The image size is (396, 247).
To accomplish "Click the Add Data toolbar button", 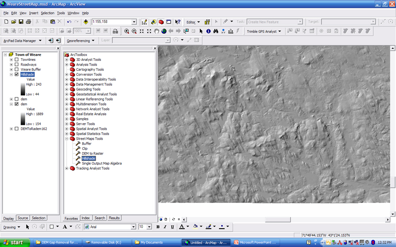I will tap(86, 22).
